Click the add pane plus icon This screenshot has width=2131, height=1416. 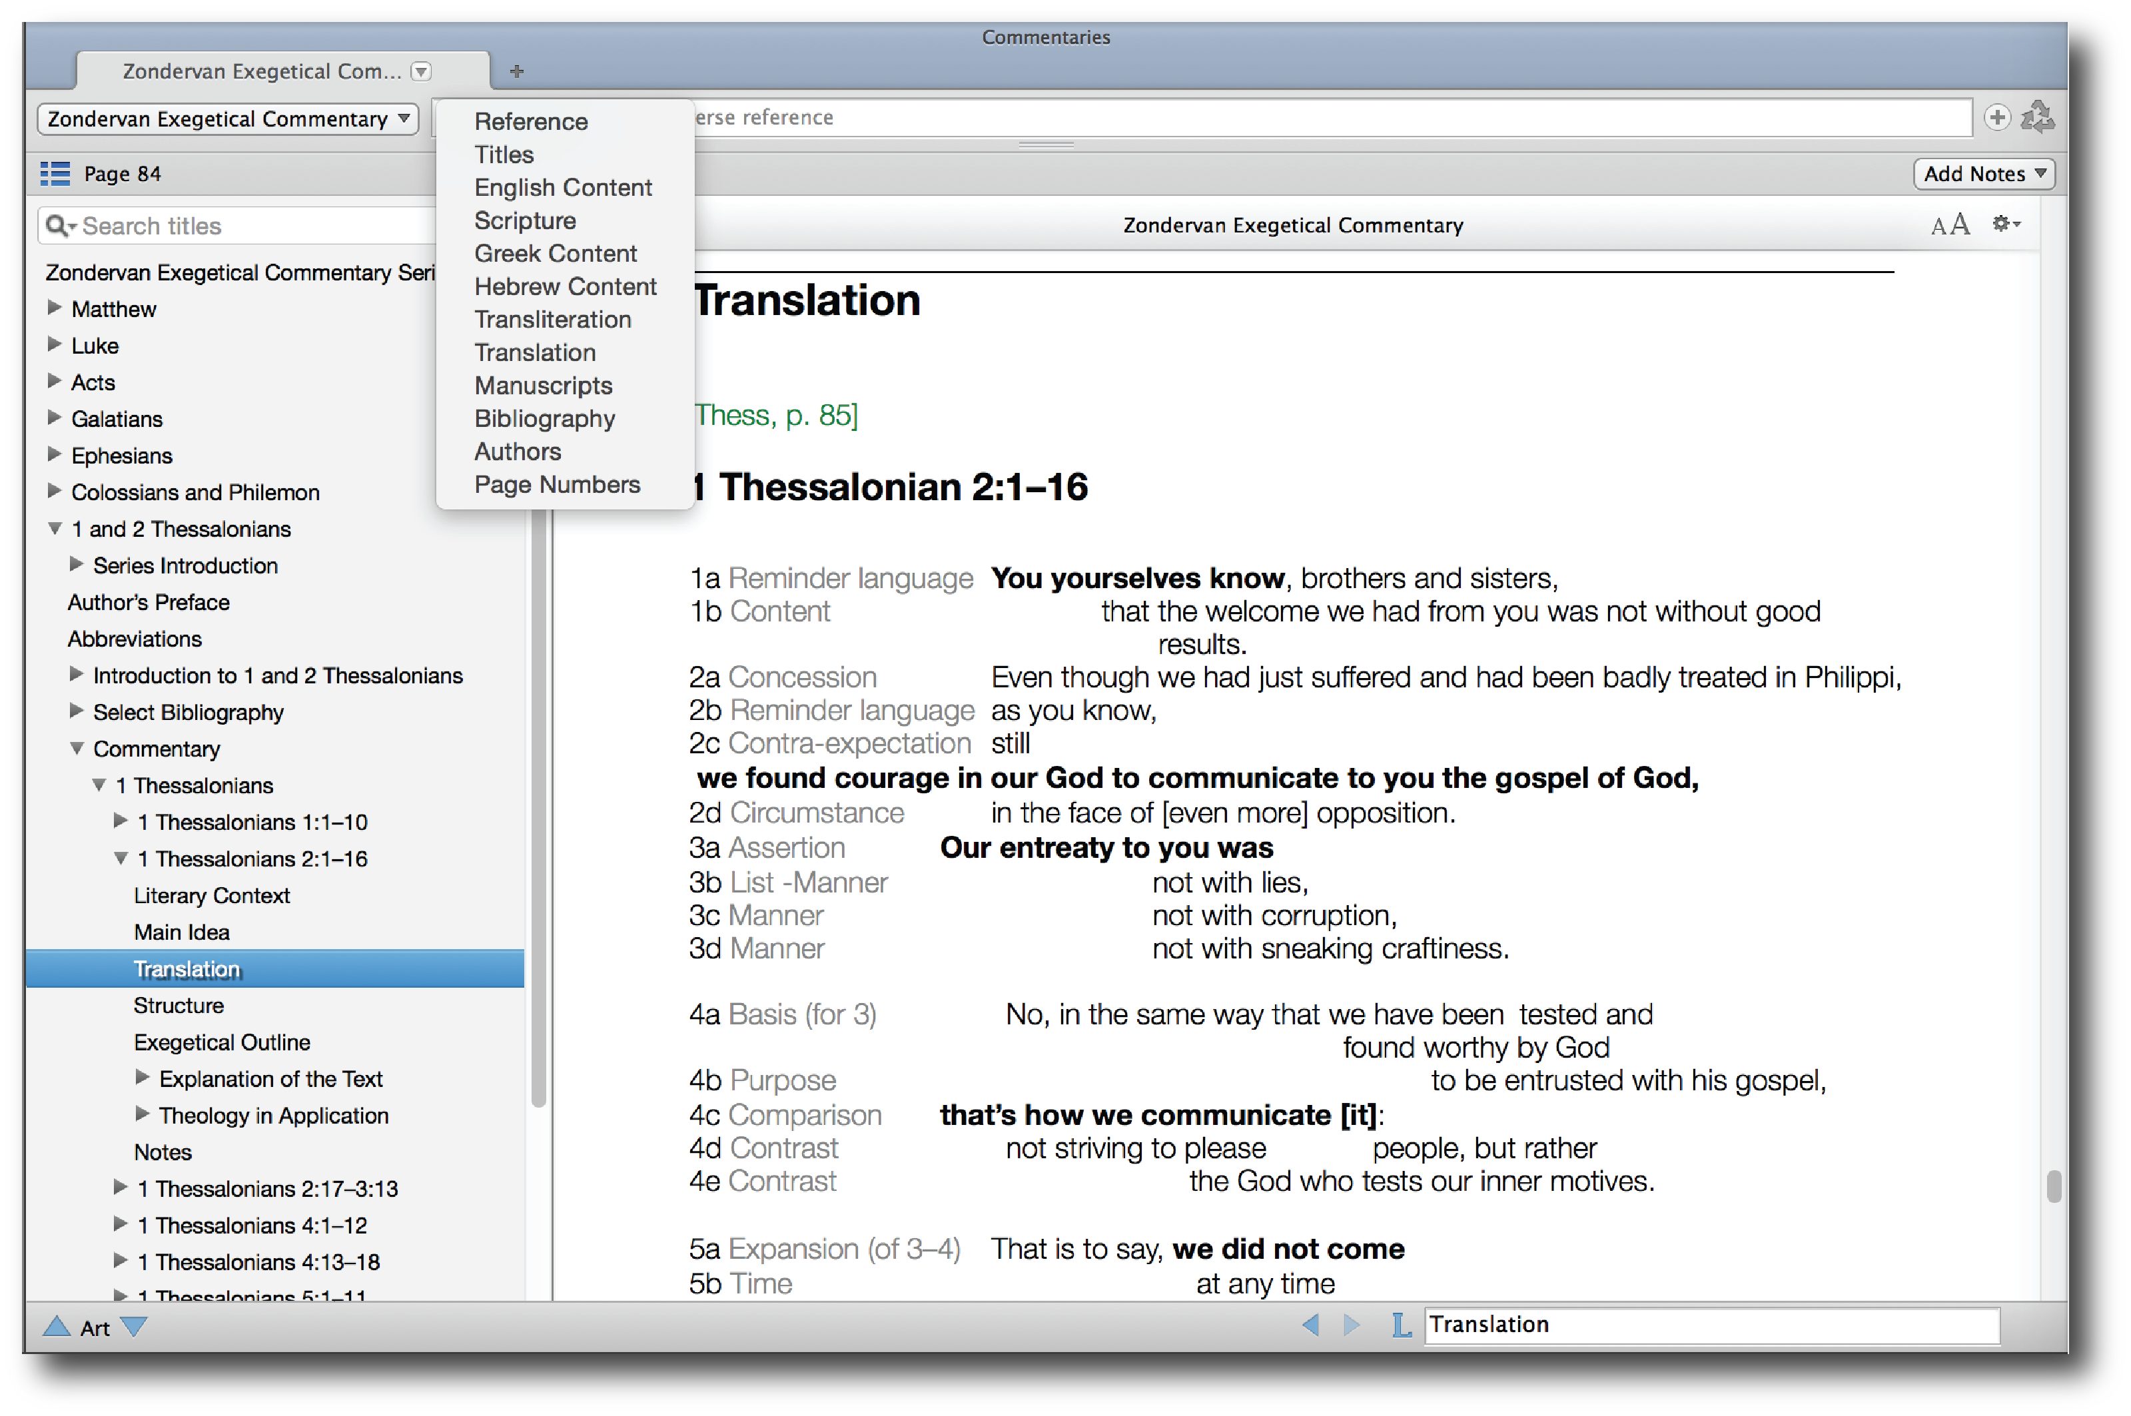click(1996, 117)
